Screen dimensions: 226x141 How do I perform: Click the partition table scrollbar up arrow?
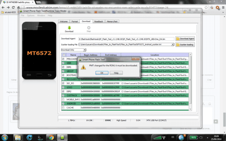pos(190,55)
